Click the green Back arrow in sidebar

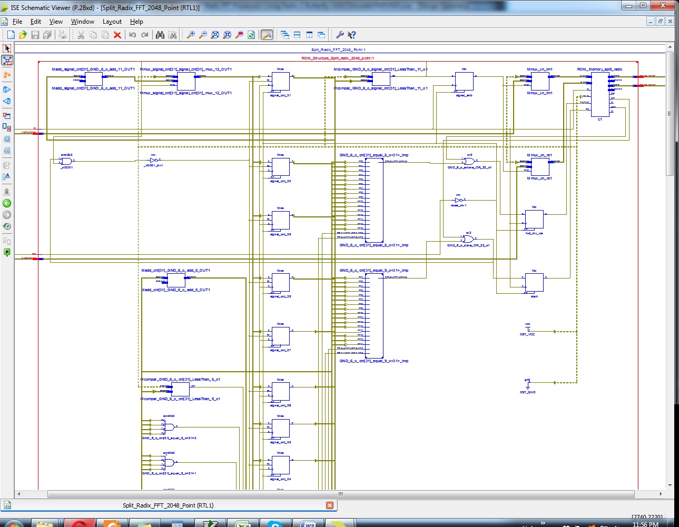click(7, 203)
